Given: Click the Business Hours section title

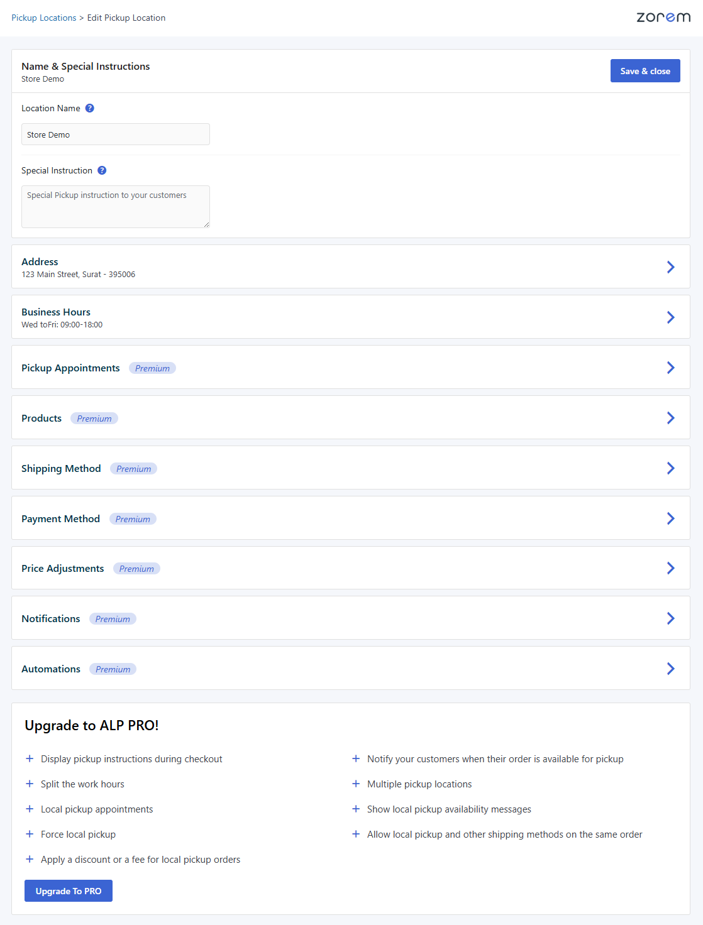Looking at the screenshot, I should [x=56, y=312].
